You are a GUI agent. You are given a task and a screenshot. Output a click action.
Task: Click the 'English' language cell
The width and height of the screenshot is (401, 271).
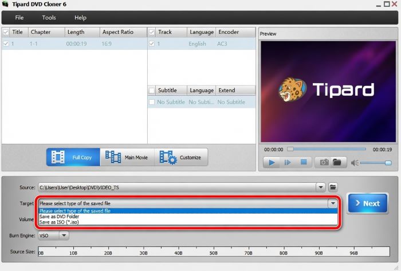point(197,44)
